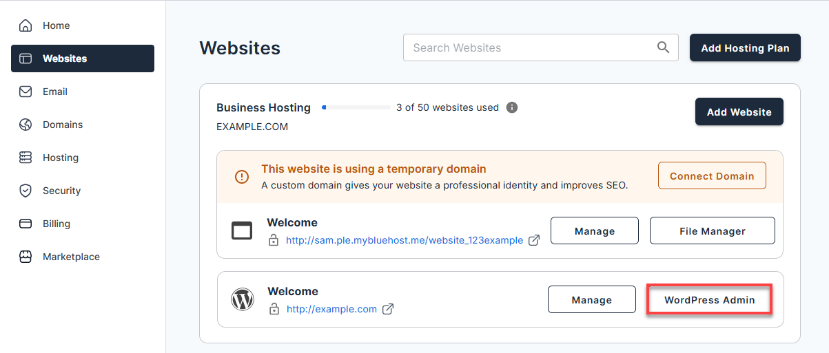The height and width of the screenshot is (353, 829).
Task: Click the Domains globe icon
Action: [x=25, y=125]
